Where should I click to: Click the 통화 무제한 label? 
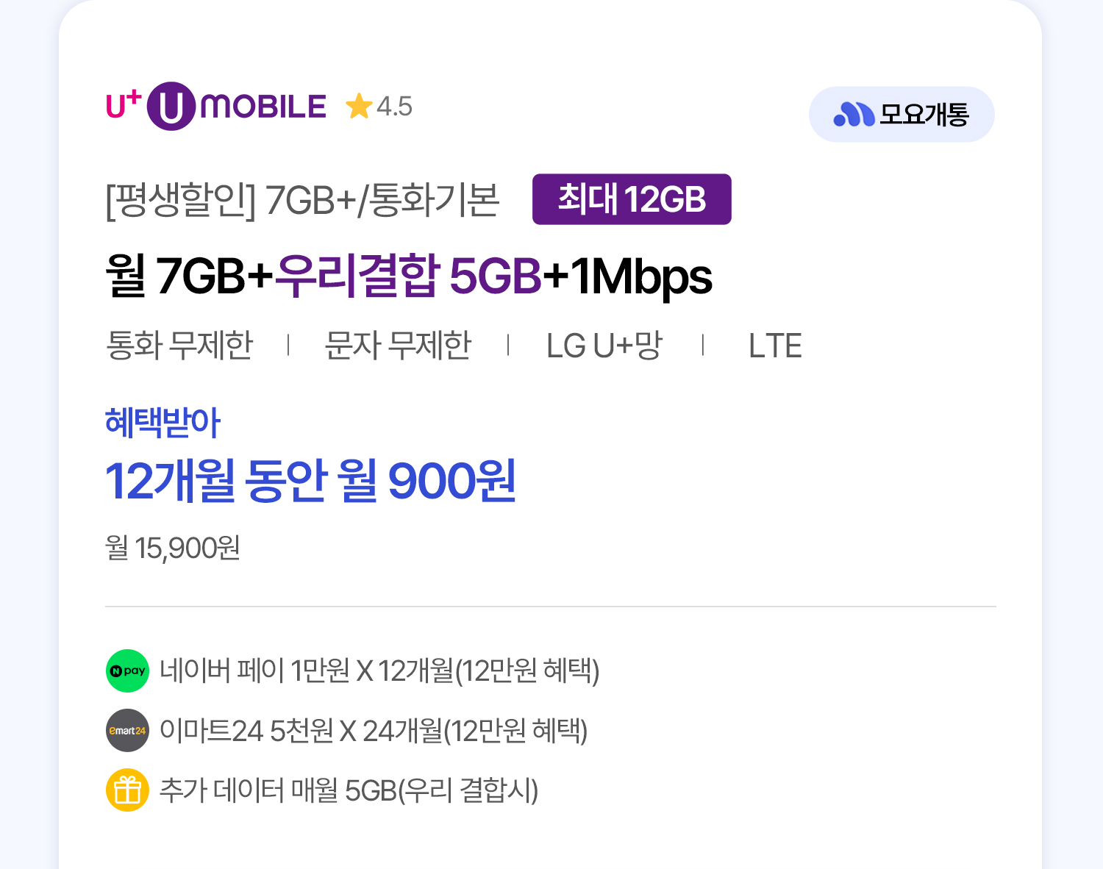point(179,346)
